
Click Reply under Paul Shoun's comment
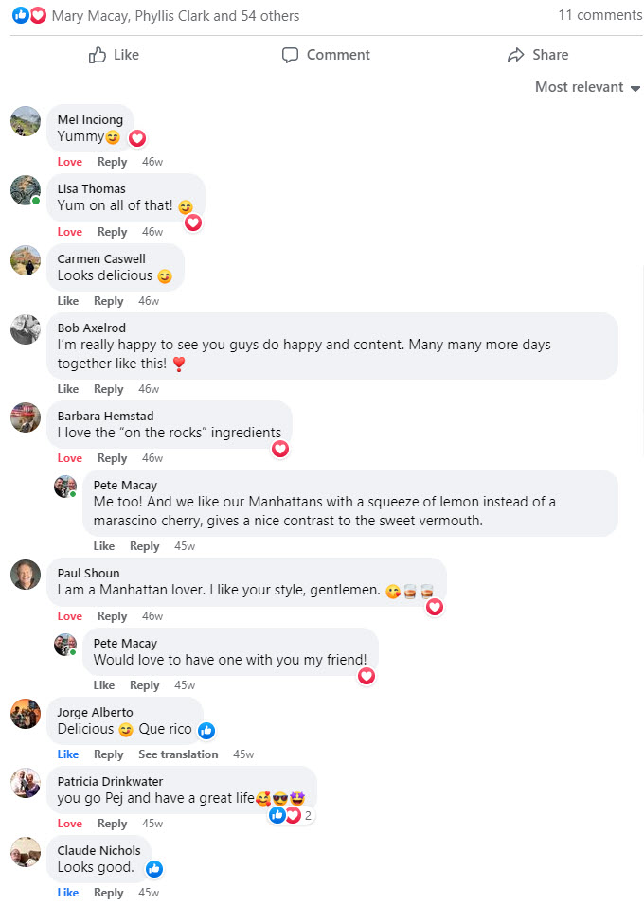pyautogui.click(x=112, y=615)
